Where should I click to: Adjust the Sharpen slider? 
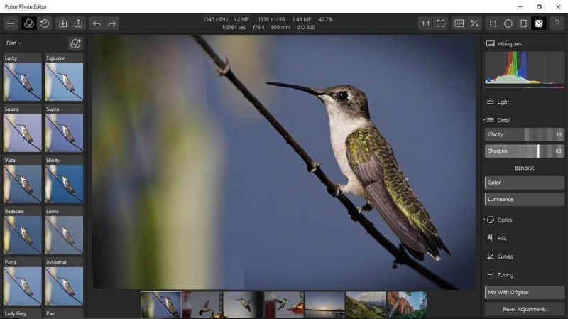pyautogui.click(x=524, y=151)
